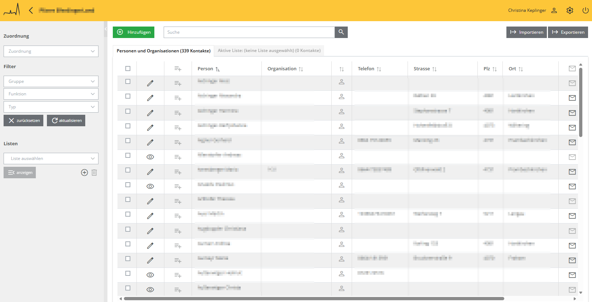Click the zurücksetzen button
This screenshot has height=302, width=592.
pos(23,121)
